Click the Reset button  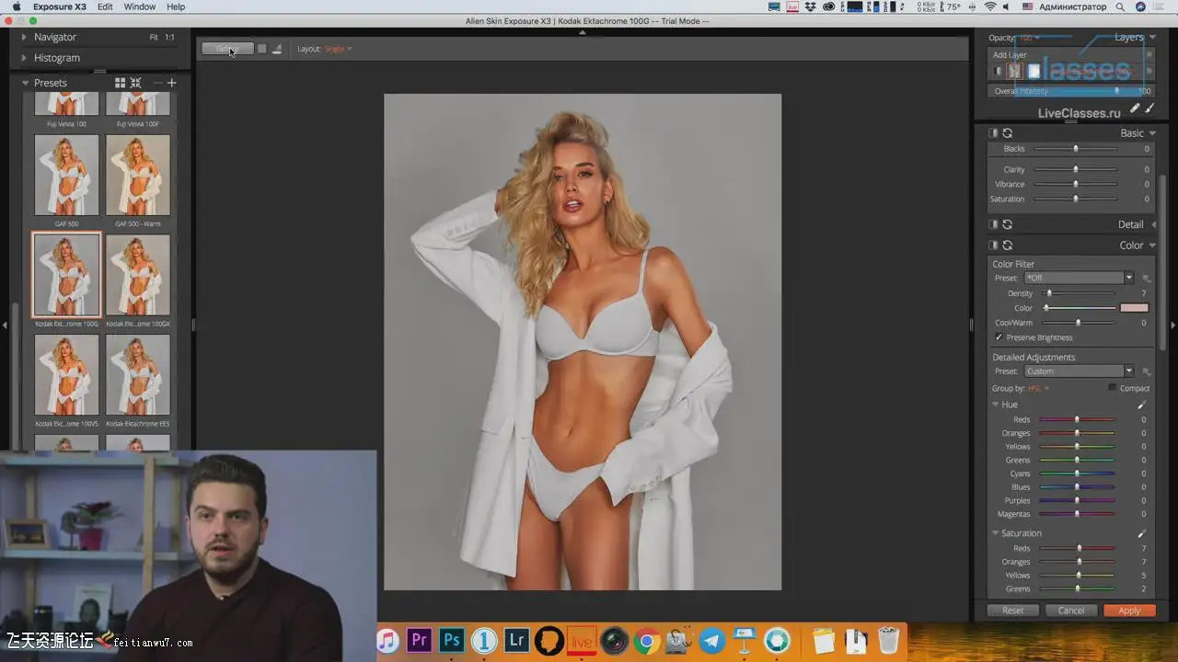[1012, 611]
